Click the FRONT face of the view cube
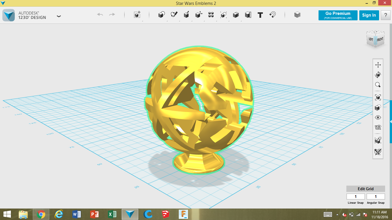The height and width of the screenshot is (220, 392). click(380, 39)
